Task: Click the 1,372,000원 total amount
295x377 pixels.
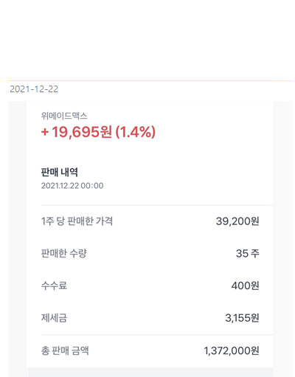Action: pyautogui.click(x=232, y=350)
